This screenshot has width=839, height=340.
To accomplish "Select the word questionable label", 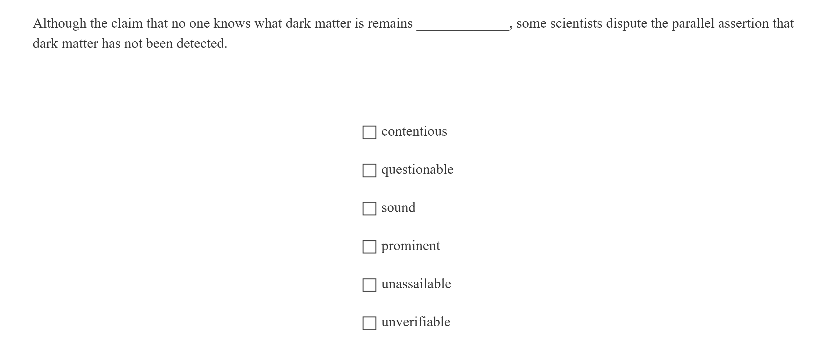I will (417, 169).
